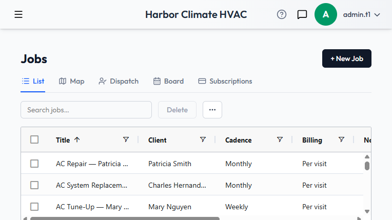Click the List tab icon
Image resolution: width=392 pixels, height=220 pixels.
26,81
